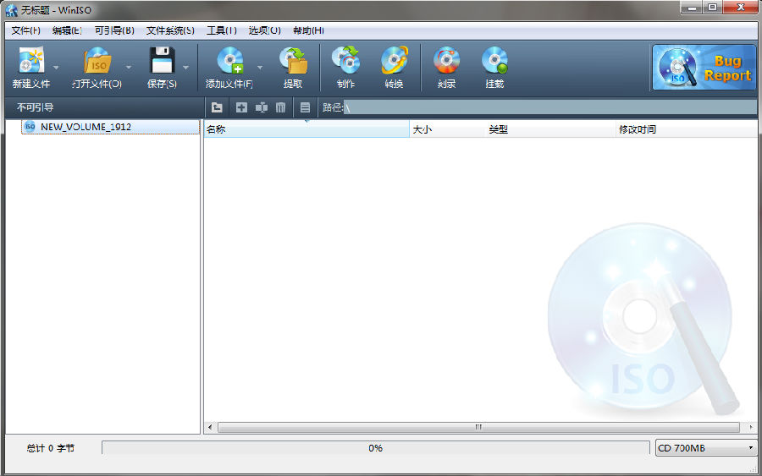This screenshot has height=476, width=762.
Task: Launch the Burn (刻录) tool
Action: tap(446, 61)
